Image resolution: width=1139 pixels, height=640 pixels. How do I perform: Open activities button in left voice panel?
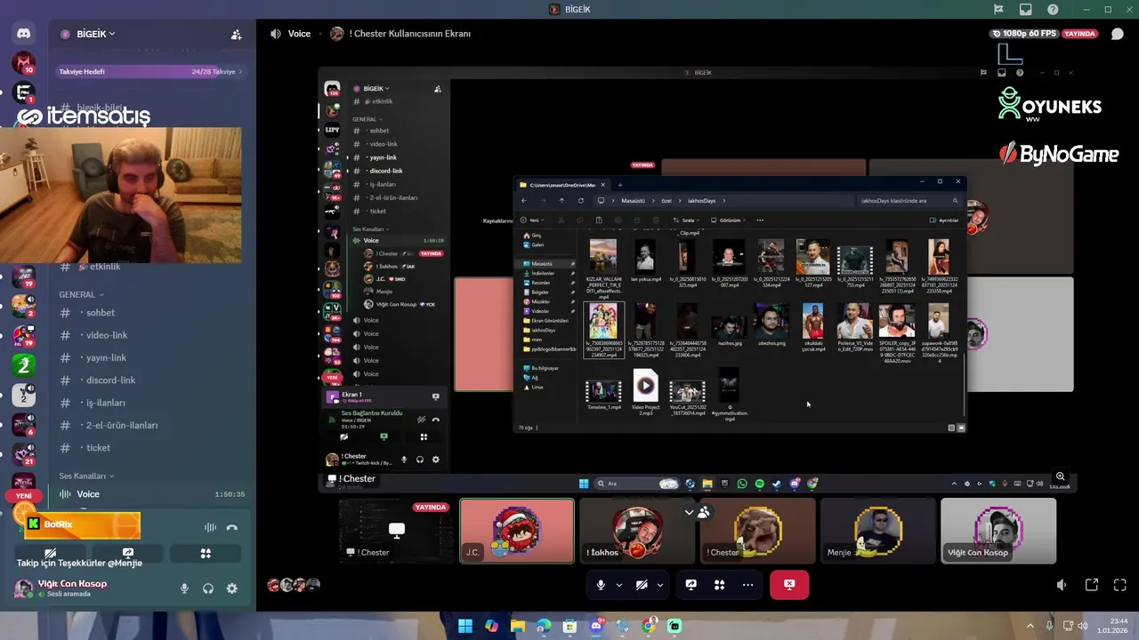(x=206, y=553)
